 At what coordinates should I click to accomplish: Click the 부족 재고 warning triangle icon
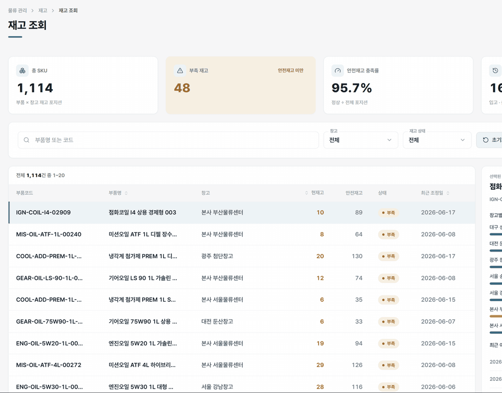[180, 70]
